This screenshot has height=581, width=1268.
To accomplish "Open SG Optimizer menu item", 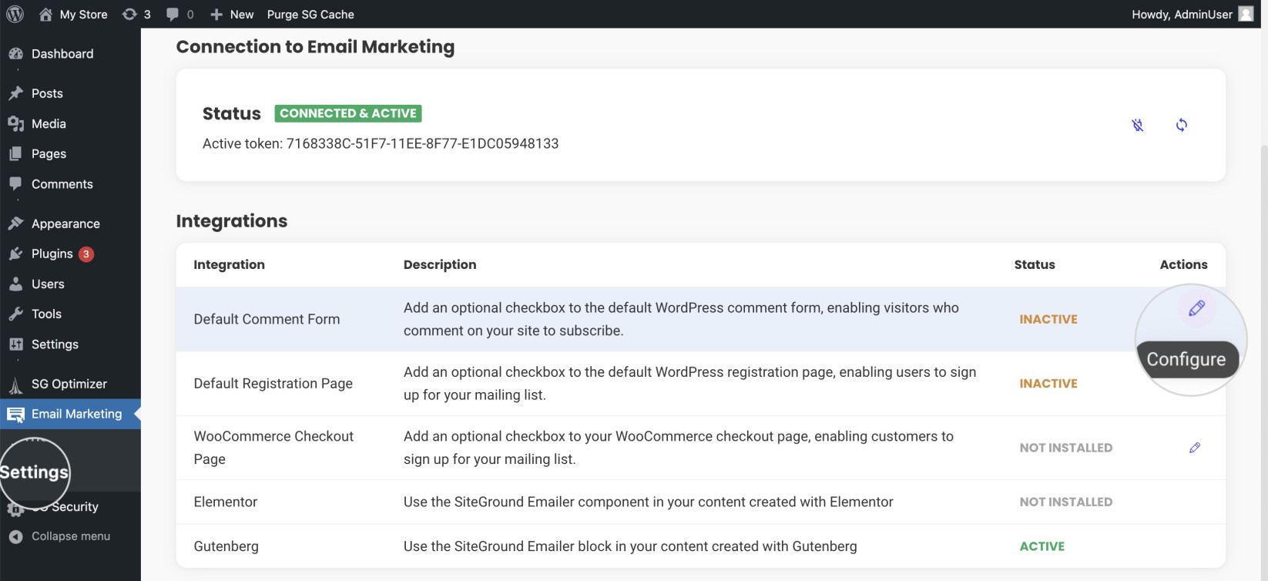I will [70, 384].
